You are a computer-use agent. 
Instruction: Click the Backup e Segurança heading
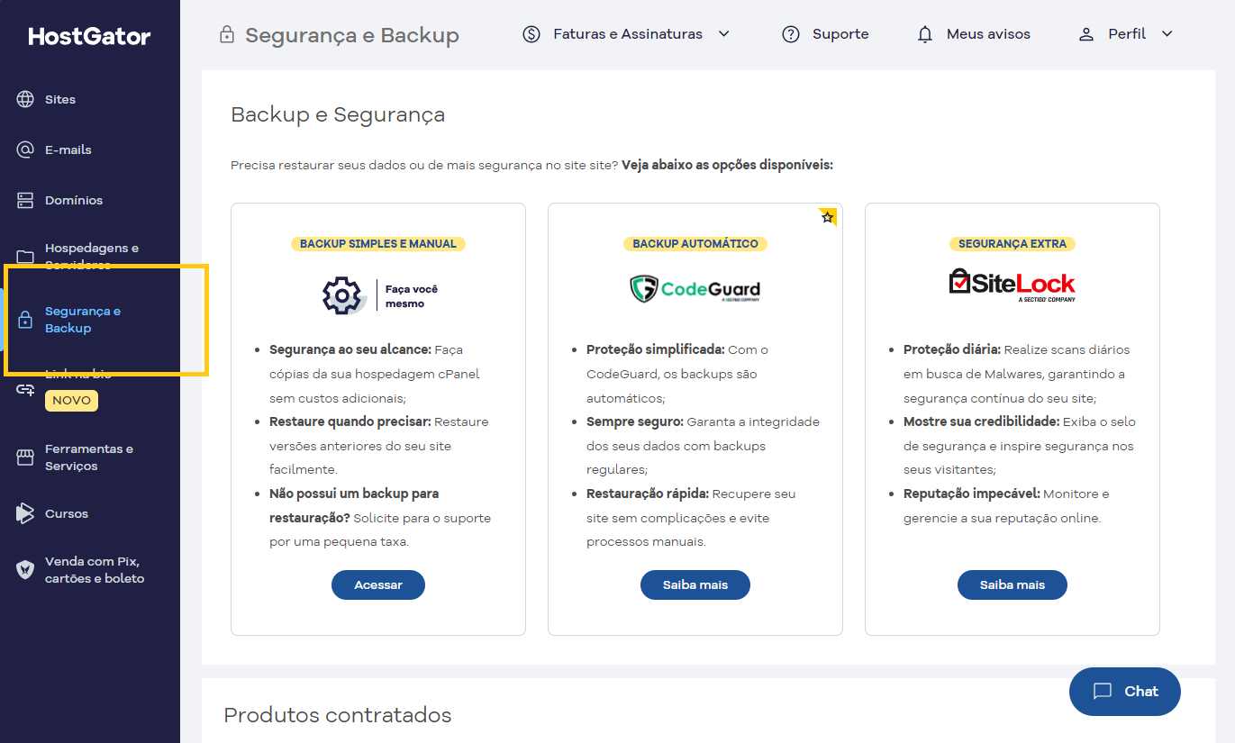(x=338, y=114)
